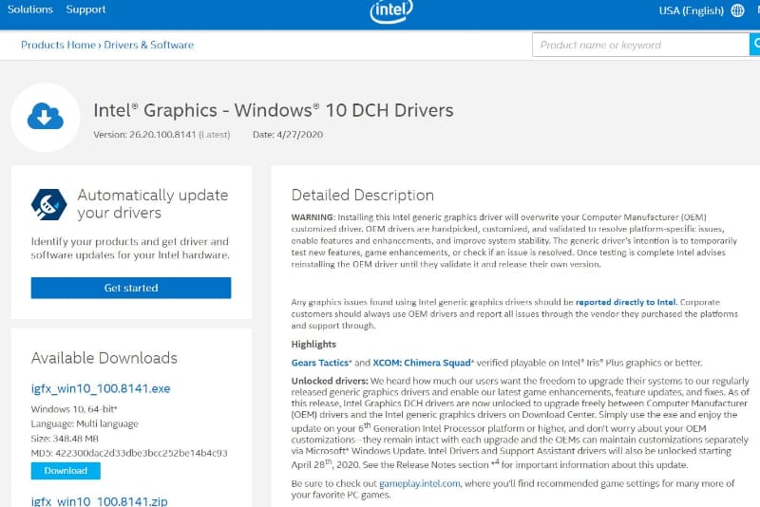Image resolution: width=760 pixels, height=507 pixels.
Task: Click the Intel Graphics Windows 10 DCH Drivers title
Action: click(x=274, y=110)
